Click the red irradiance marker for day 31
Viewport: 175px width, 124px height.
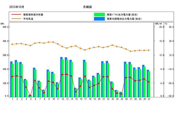coord(149,82)
